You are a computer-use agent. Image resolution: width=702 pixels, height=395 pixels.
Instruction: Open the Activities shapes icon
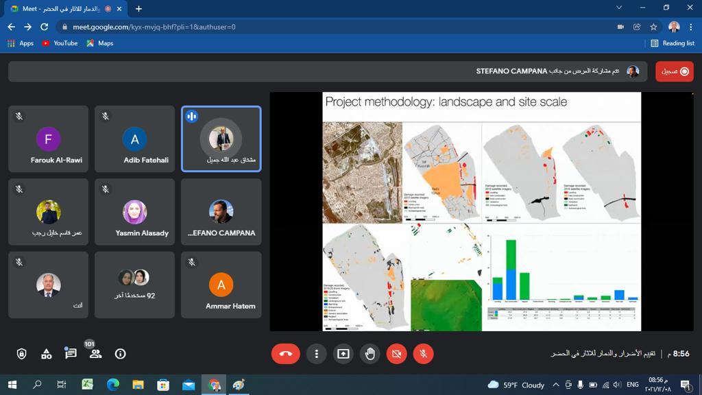(x=46, y=354)
